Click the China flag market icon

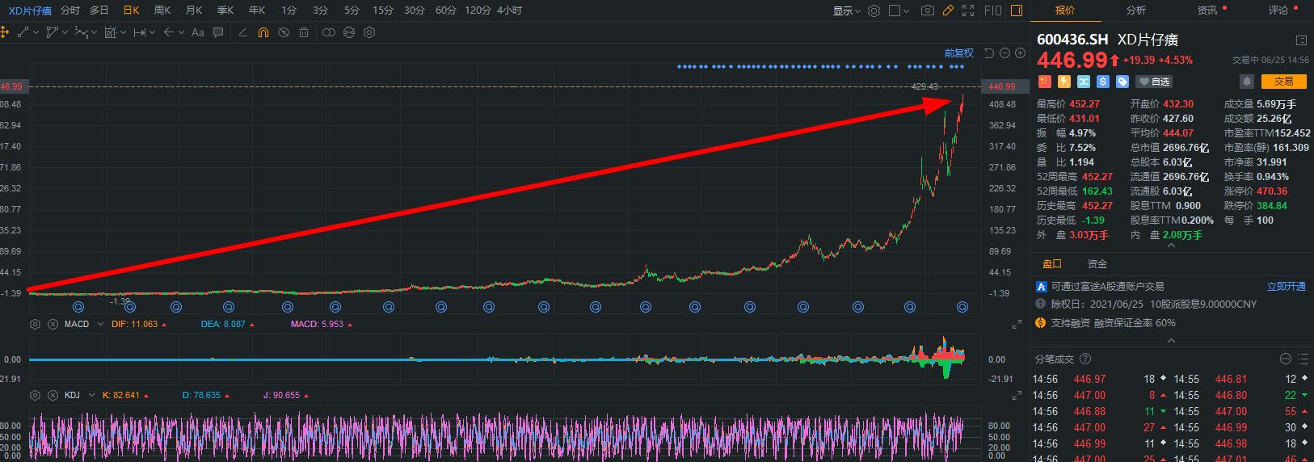click(x=1044, y=82)
